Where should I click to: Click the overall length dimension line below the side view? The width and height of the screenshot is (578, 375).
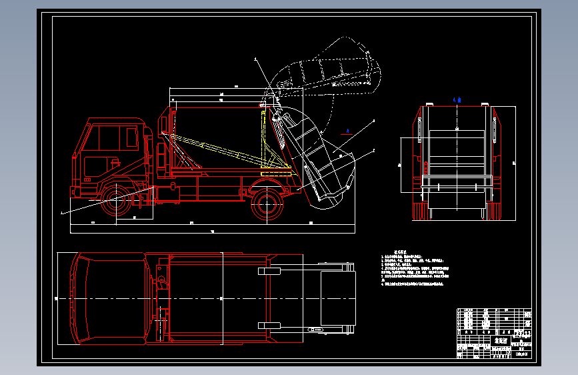212,233
